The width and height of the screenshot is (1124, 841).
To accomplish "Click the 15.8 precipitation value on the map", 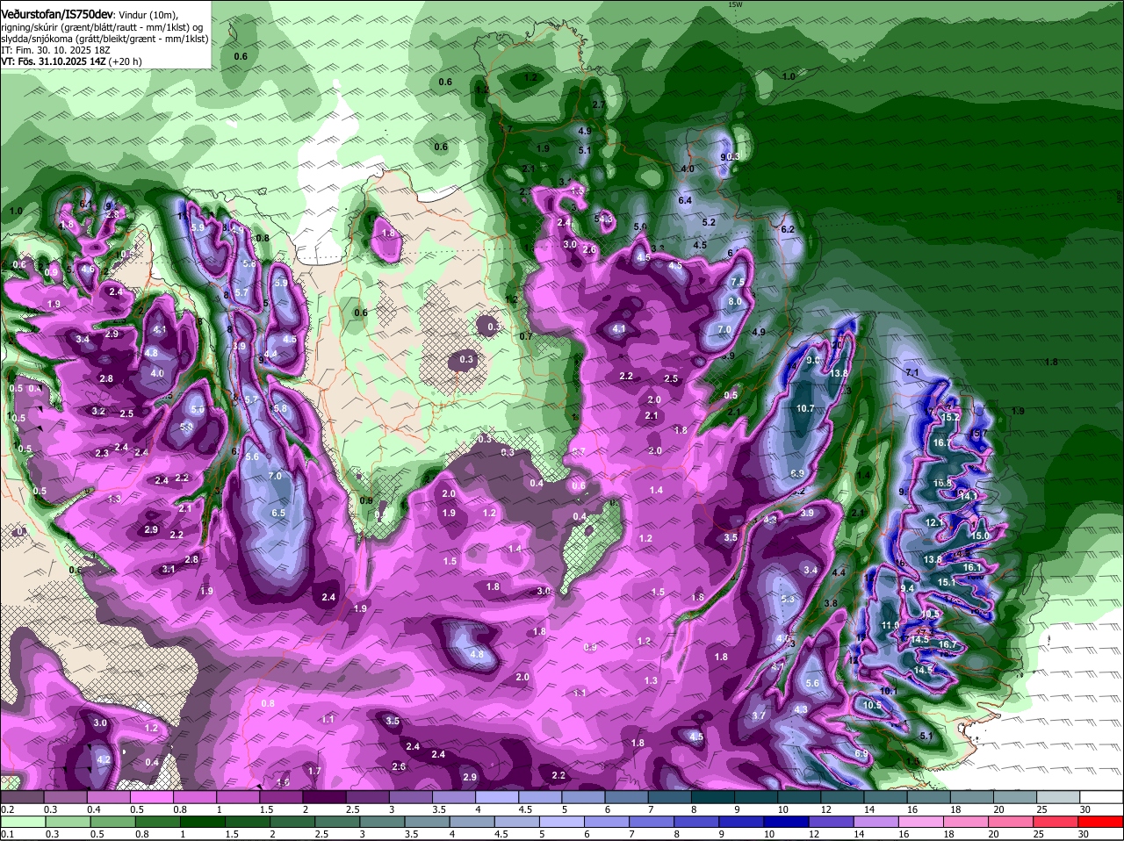I will tap(942, 483).
